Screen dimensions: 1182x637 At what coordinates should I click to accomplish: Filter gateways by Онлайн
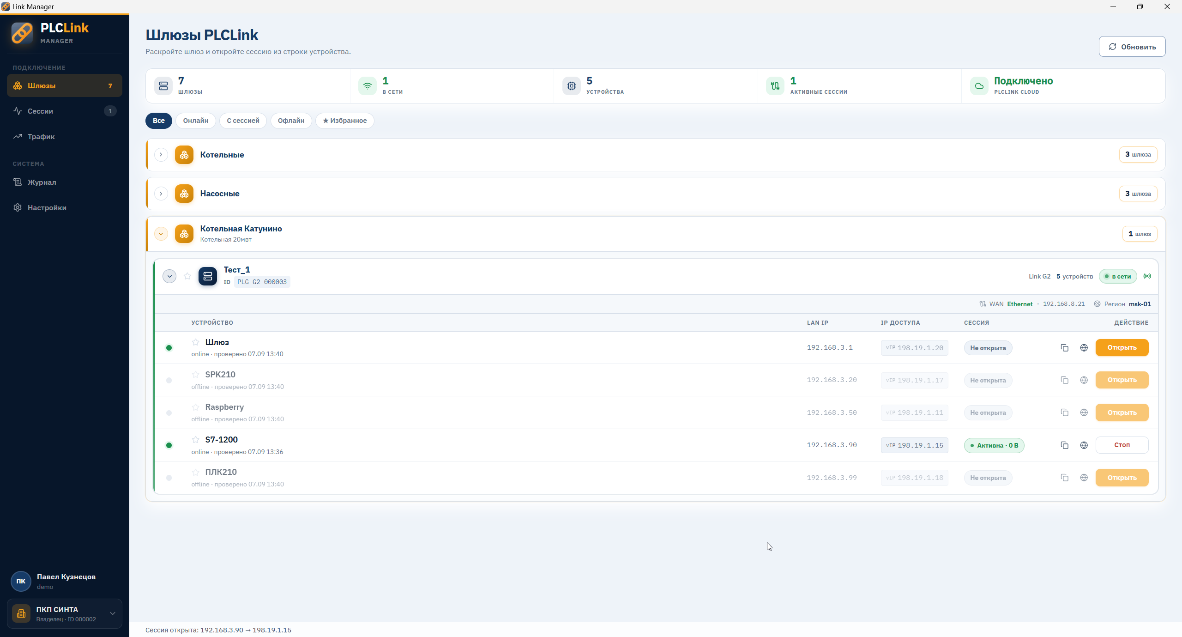[196, 121]
